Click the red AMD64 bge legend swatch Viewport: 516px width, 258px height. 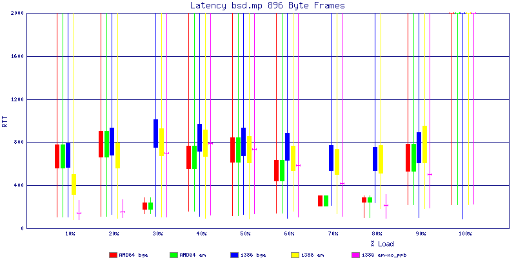pyautogui.click(x=114, y=255)
